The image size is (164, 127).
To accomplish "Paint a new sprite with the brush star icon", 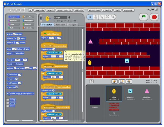I will pos(114,81).
